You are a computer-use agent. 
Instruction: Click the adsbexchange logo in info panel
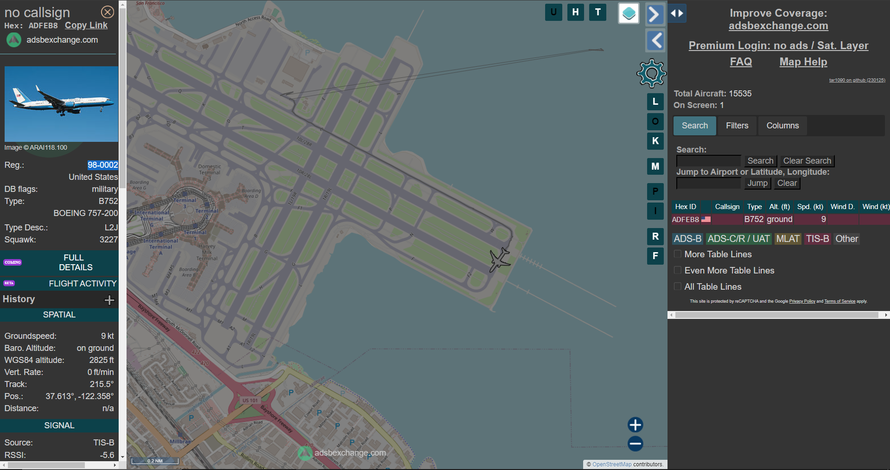(x=13, y=40)
